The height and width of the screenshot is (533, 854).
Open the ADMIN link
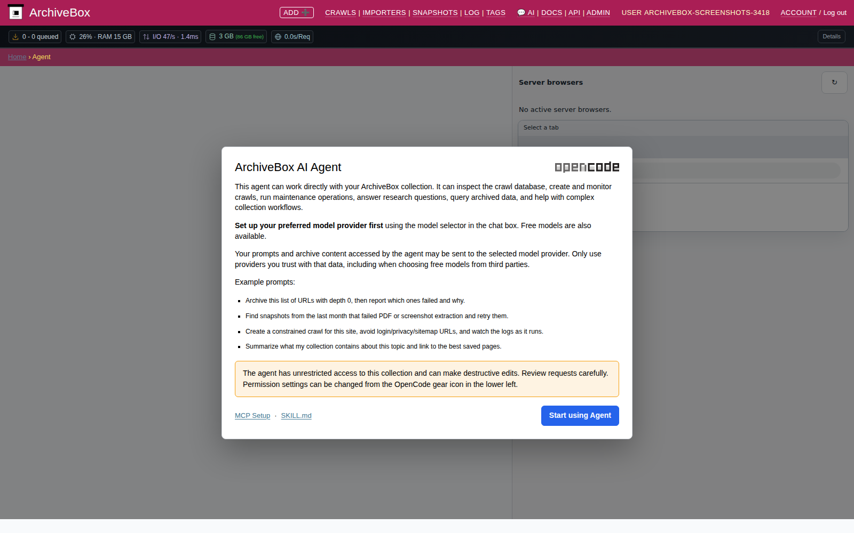point(598,12)
